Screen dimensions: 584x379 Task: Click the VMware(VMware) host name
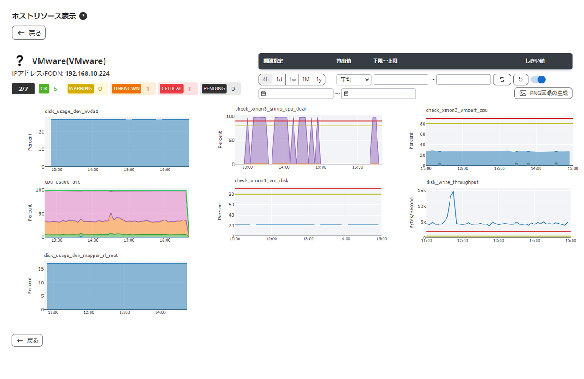click(x=69, y=61)
